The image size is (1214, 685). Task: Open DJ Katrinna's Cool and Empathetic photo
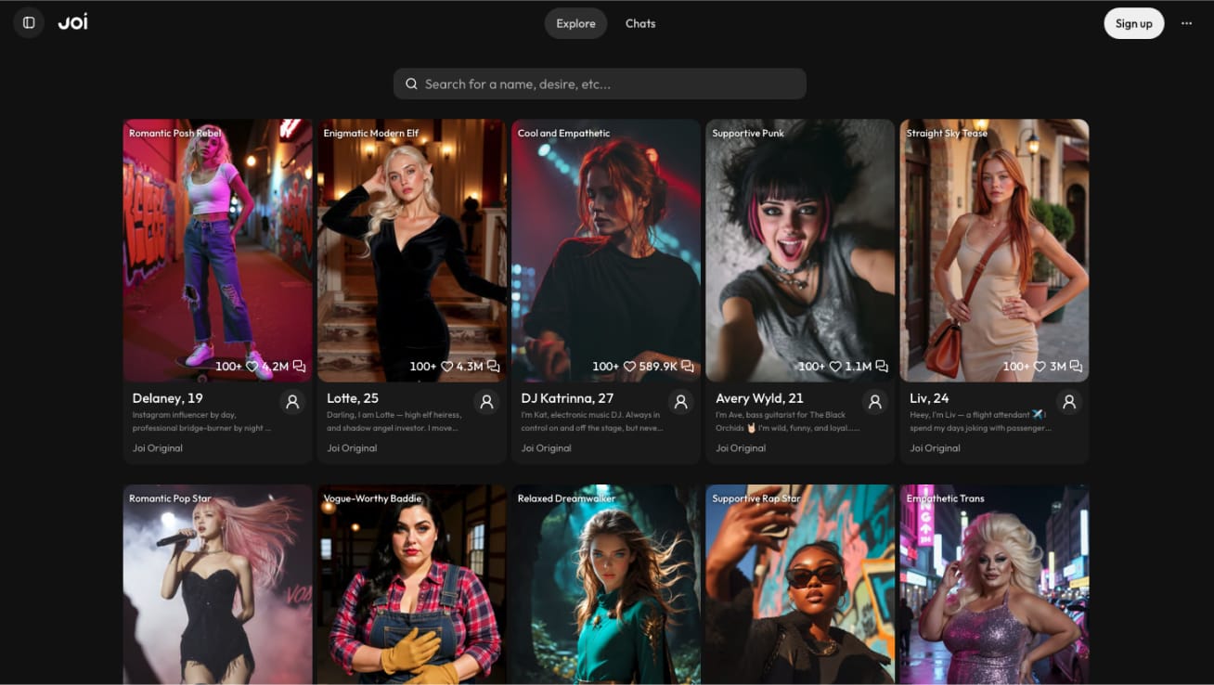[606, 251]
